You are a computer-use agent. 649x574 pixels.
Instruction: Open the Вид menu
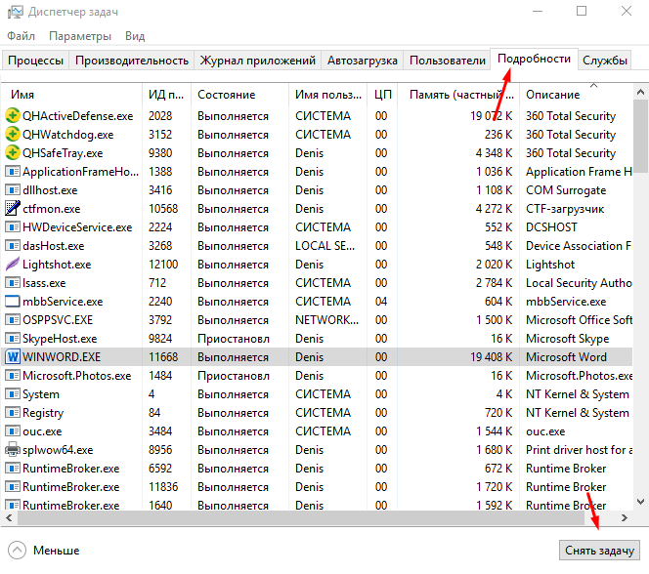(135, 36)
